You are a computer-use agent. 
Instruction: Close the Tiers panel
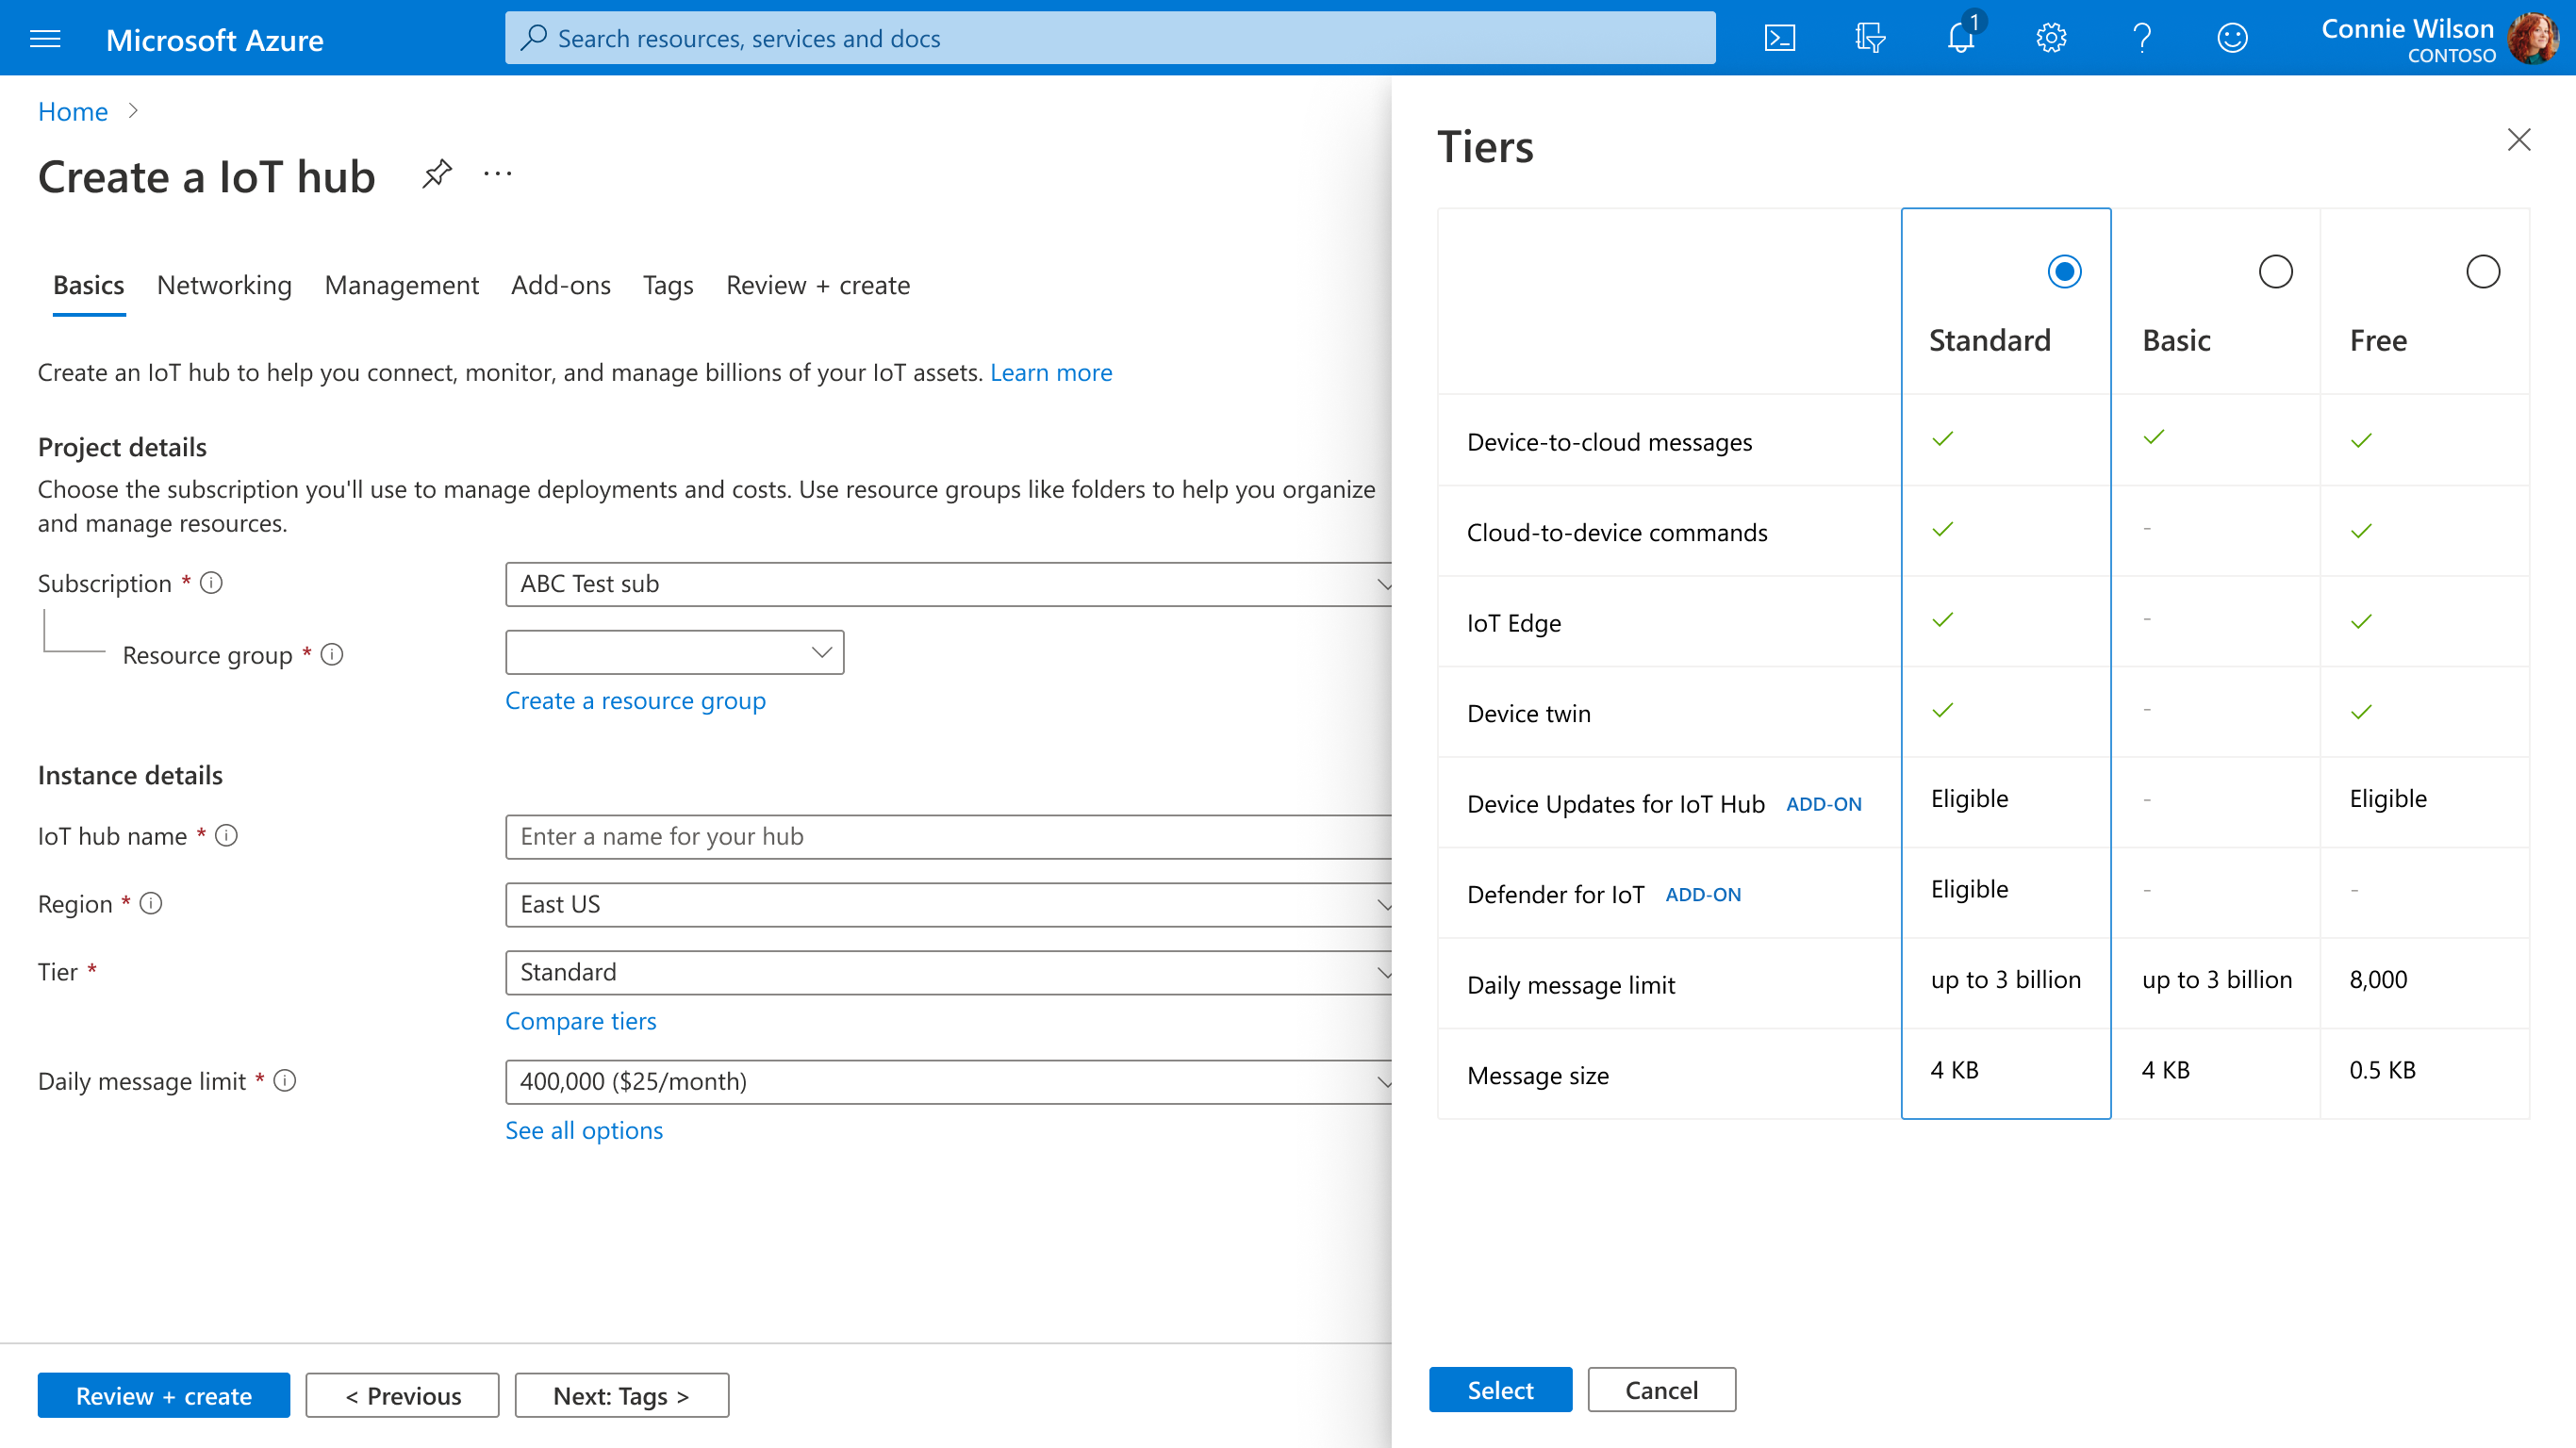tap(2518, 139)
